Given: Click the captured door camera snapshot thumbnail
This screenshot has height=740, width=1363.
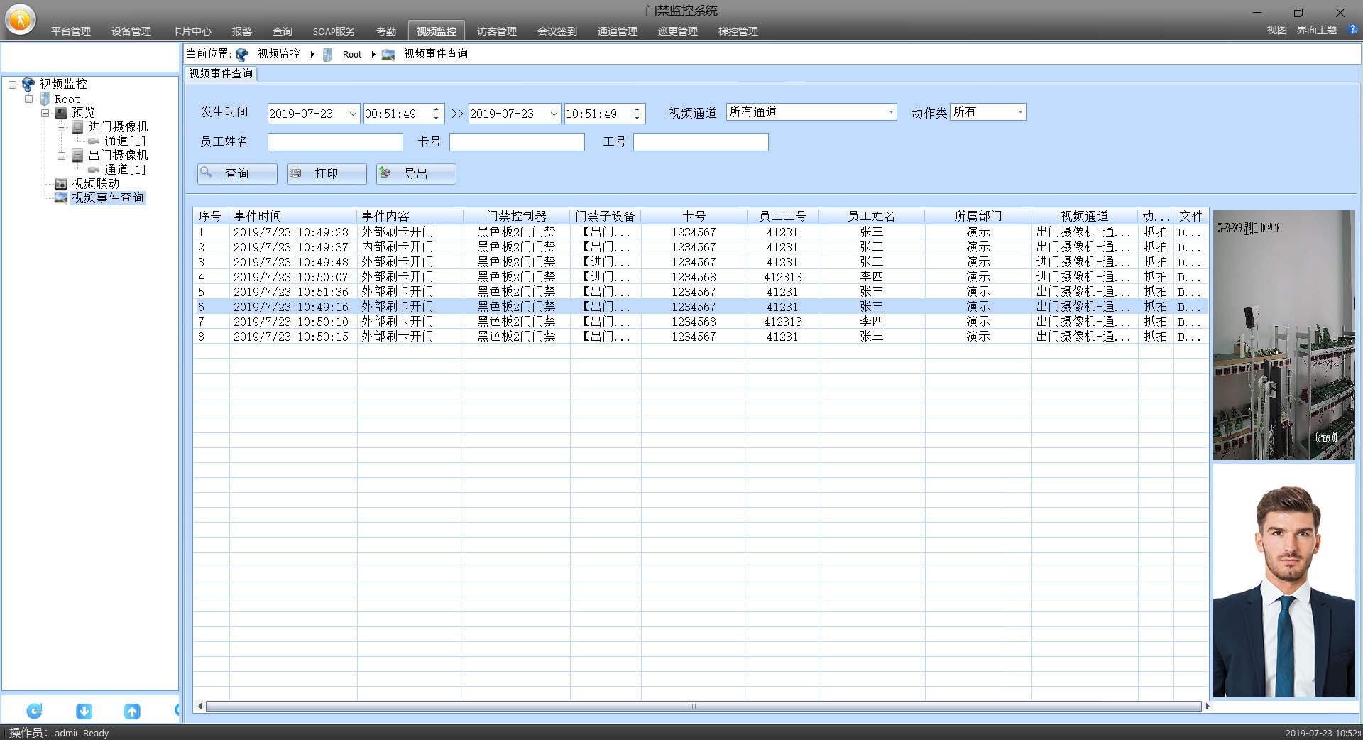Looking at the screenshot, I should [x=1283, y=335].
